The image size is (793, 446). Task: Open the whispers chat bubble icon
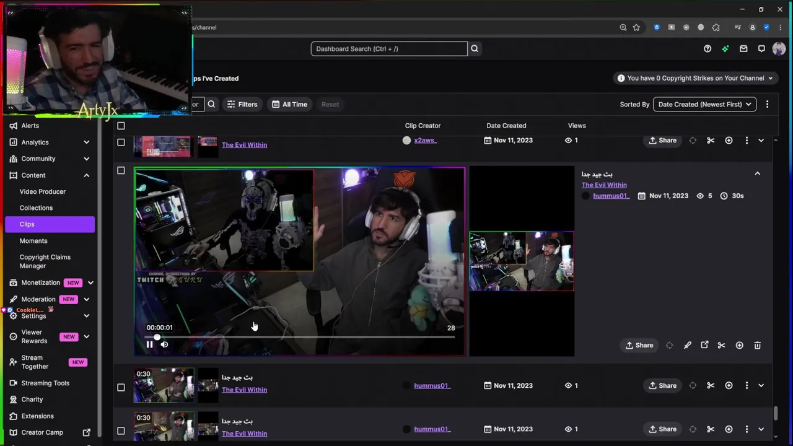click(761, 49)
